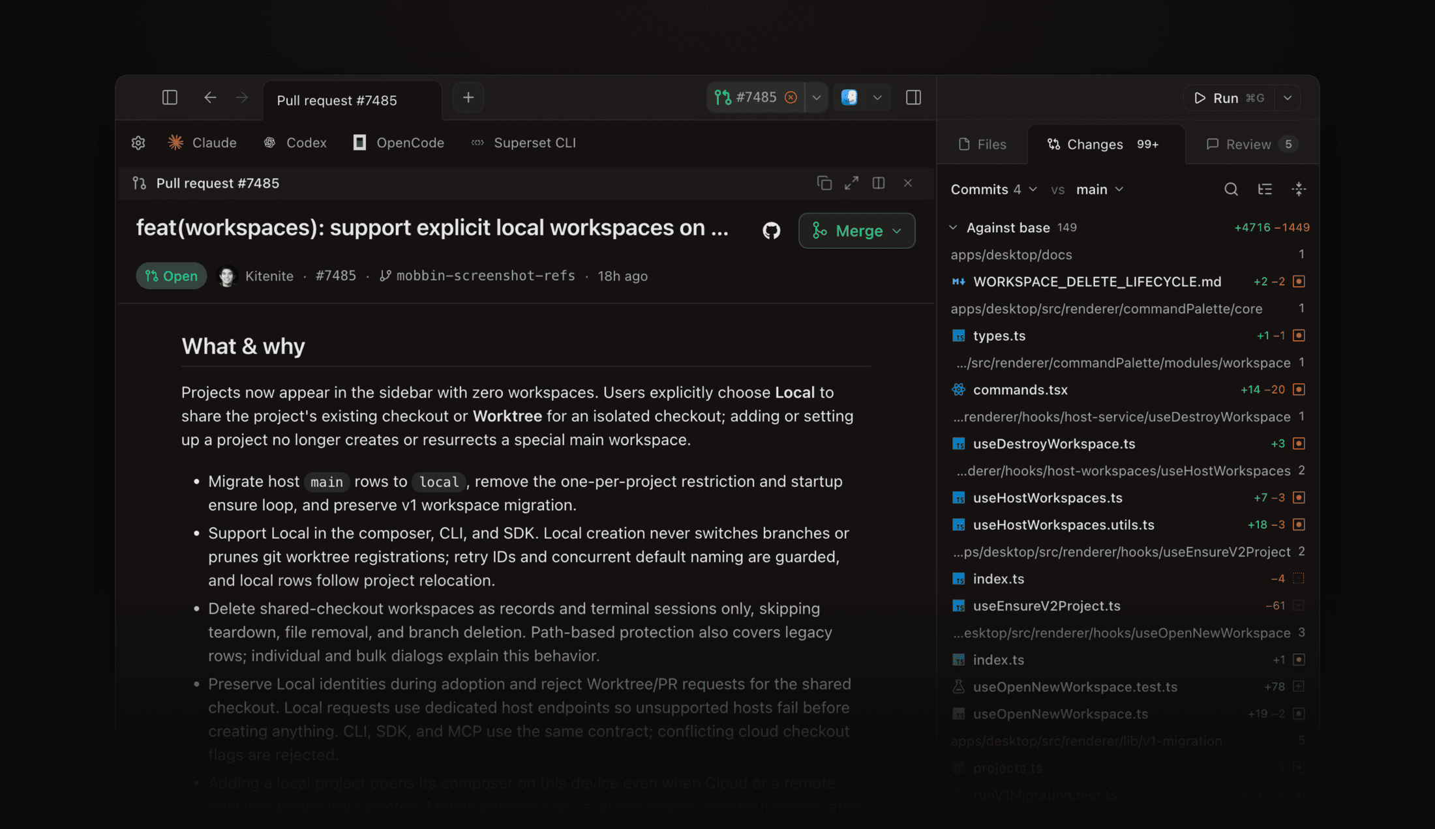Click the Run button
The width and height of the screenshot is (1435, 829).
[1229, 98]
